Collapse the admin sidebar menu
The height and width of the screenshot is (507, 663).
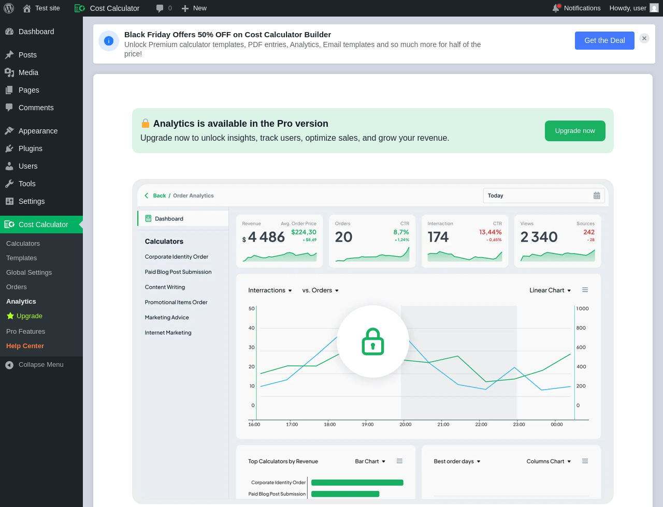(34, 365)
